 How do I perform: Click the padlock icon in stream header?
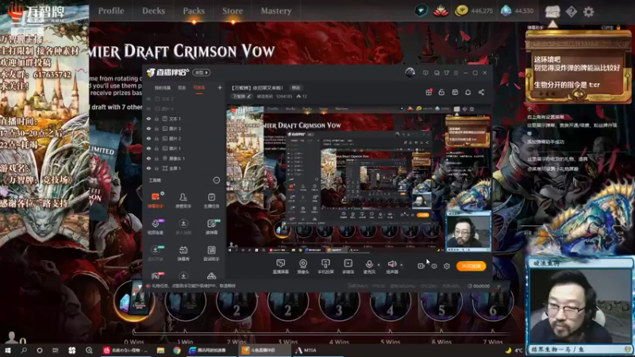pos(441,92)
